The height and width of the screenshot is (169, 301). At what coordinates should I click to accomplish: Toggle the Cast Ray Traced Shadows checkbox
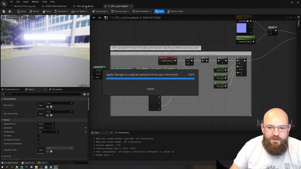(39, 144)
